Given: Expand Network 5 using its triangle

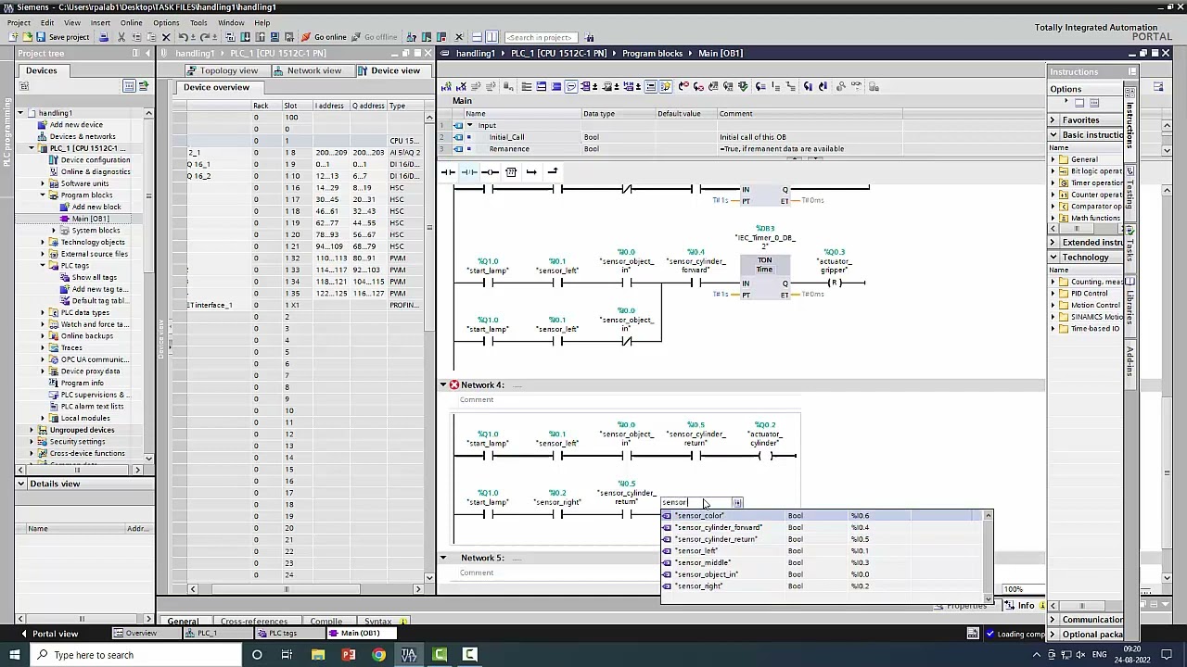Looking at the screenshot, I should (x=443, y=558).
